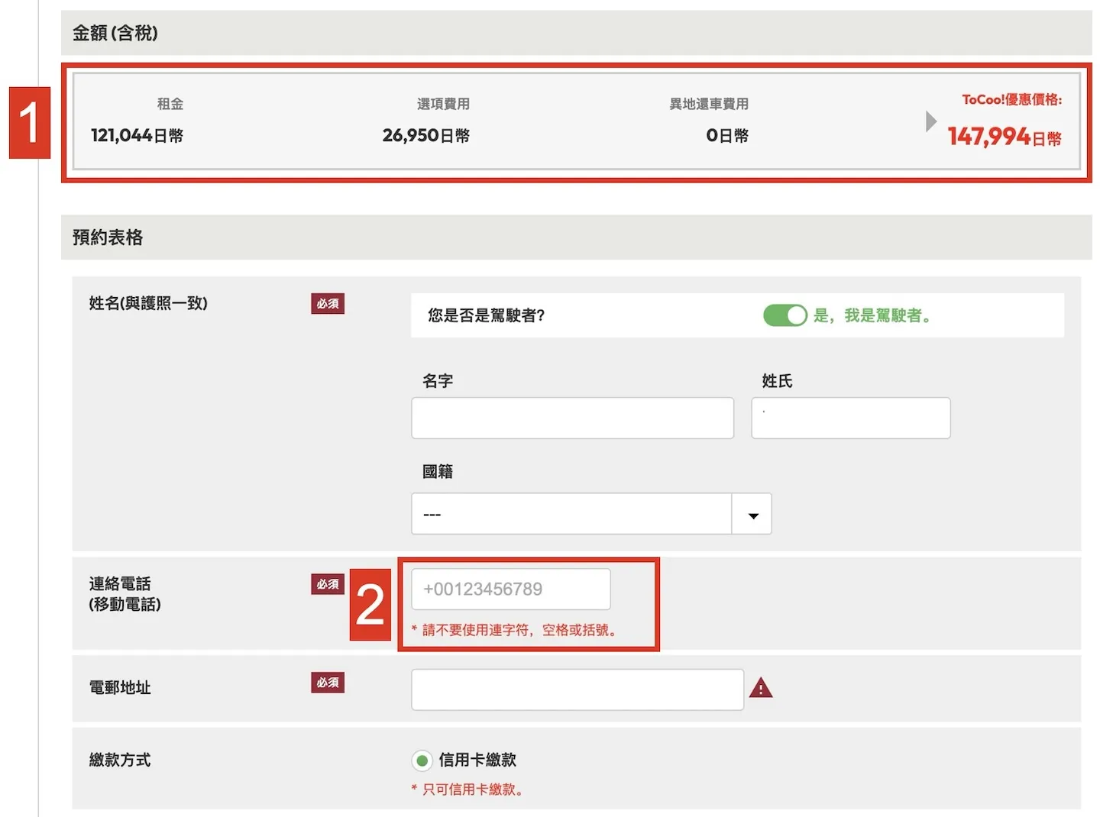Click the 名字 first name input field
Screen dimensions: 1100x817
click(x=572, y=418)
